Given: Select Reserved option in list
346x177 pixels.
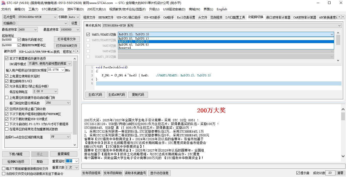Looking at the screenshot, I should pyautogui.click(x=226, y=48).
